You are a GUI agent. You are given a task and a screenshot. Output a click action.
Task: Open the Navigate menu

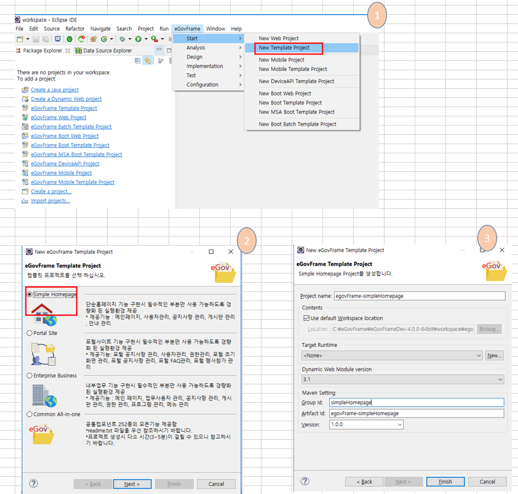pyautogui.click(x=100, y=29)
